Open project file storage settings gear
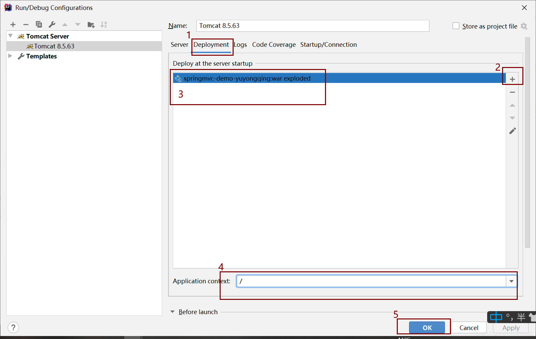This screenshot has height=339, width=536. pyautogui.click(x=524, y=26)
